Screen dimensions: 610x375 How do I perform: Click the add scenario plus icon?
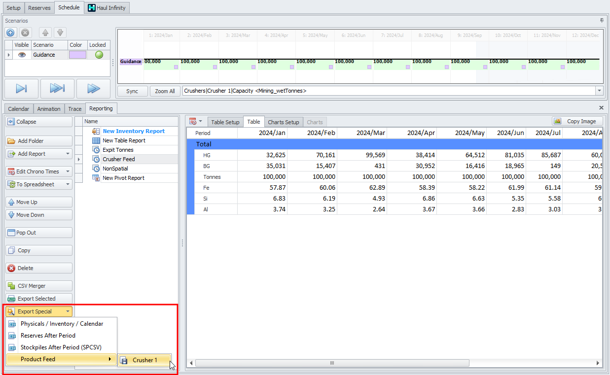[10, 33]
